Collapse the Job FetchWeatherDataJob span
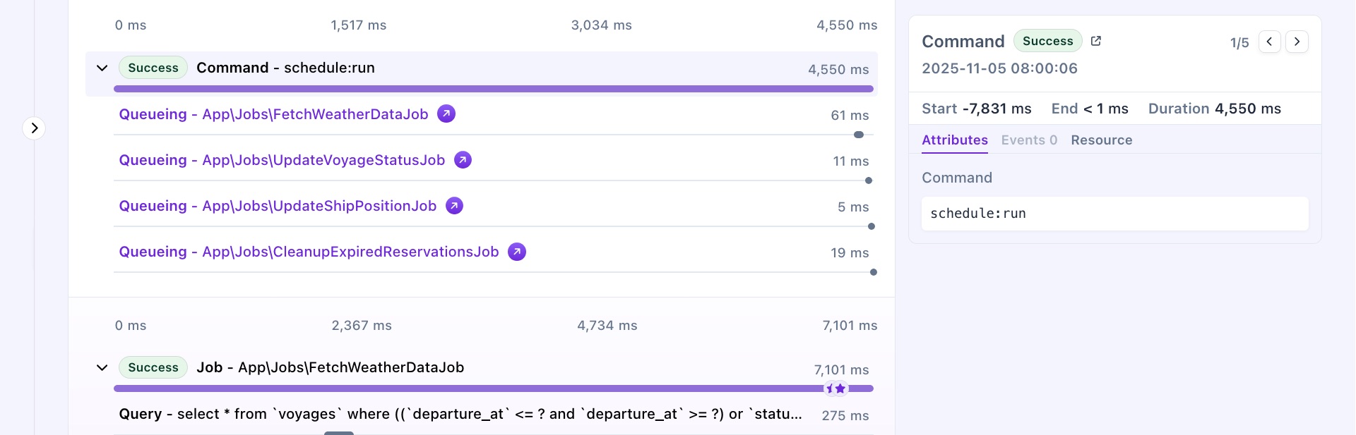This screenshot has height=435, width=1356. [102, 368]
